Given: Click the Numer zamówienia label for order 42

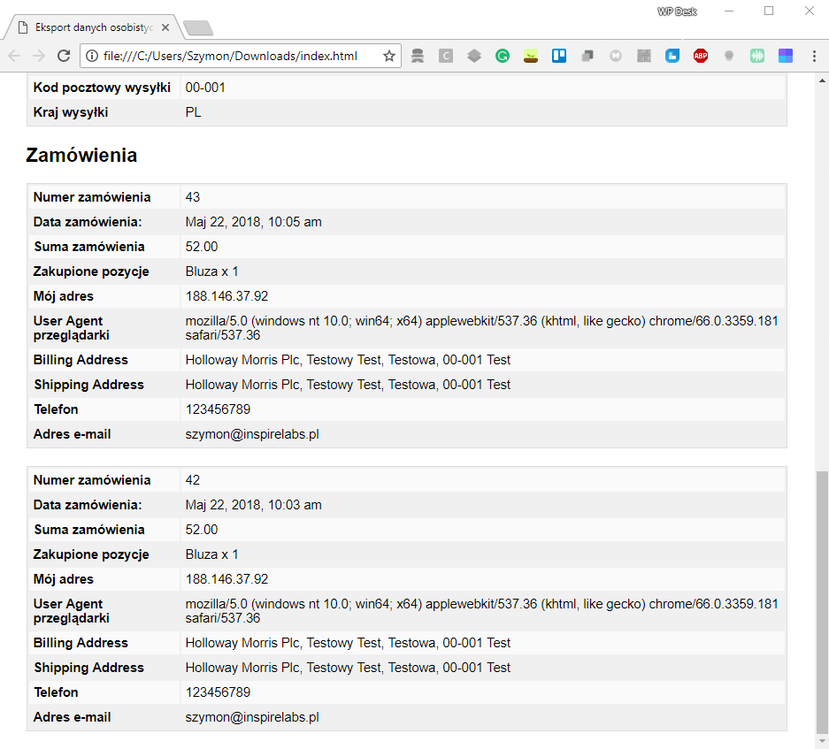Looking at the screenshot, I should point(92,480).
